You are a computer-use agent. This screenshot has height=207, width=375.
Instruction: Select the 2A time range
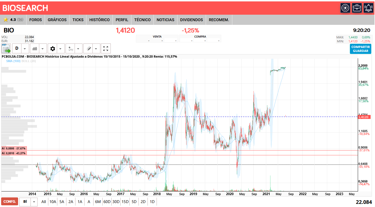tap(71, 202)
